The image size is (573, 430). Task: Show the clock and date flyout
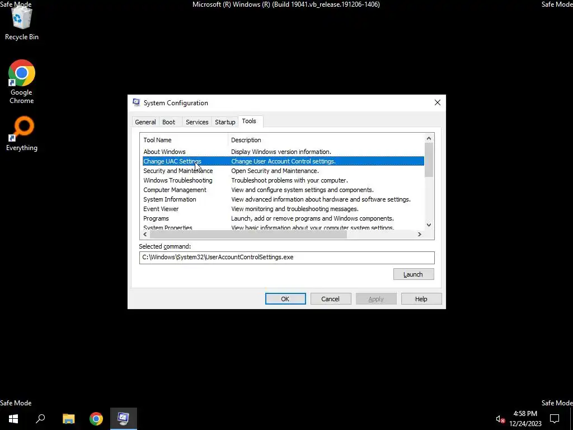click(x=525, y=419)
